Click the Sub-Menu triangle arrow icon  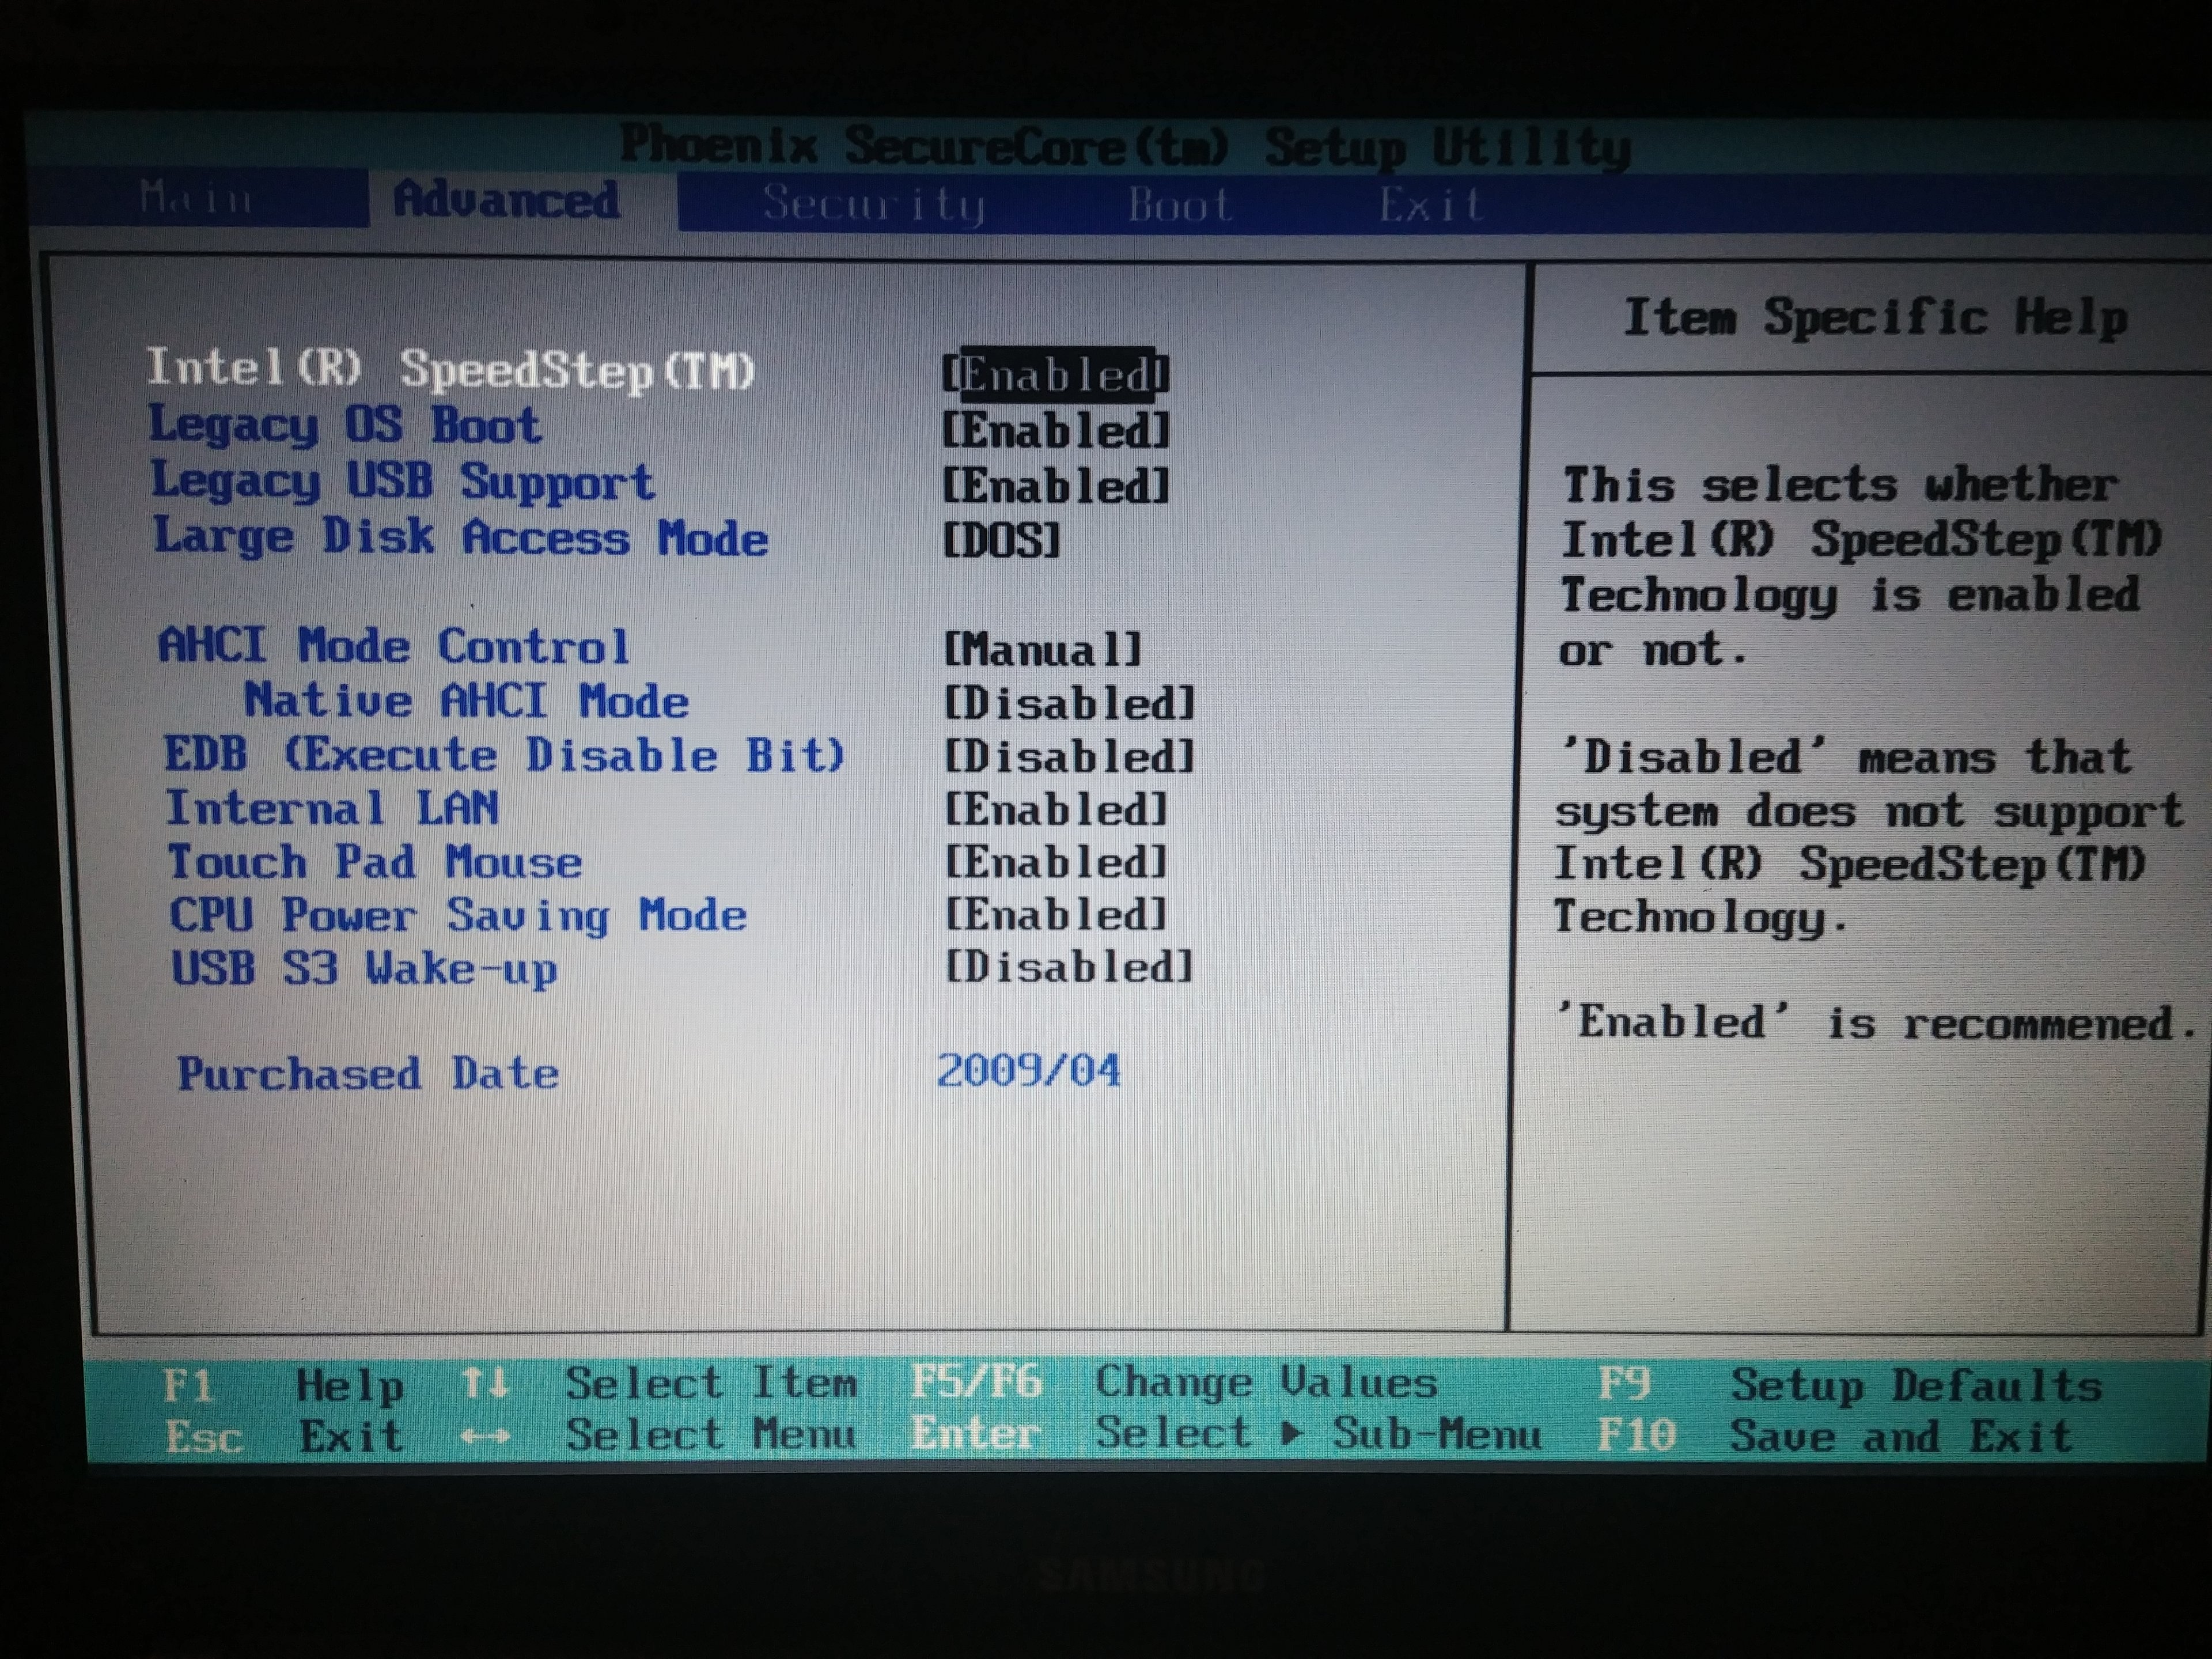(1291, 1434)
